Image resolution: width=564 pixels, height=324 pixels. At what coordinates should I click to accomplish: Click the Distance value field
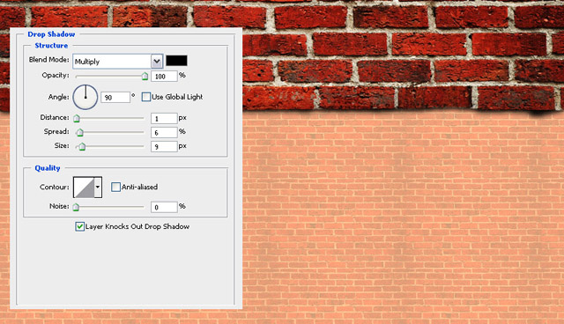pyautogui.click(x=164, y=119)
